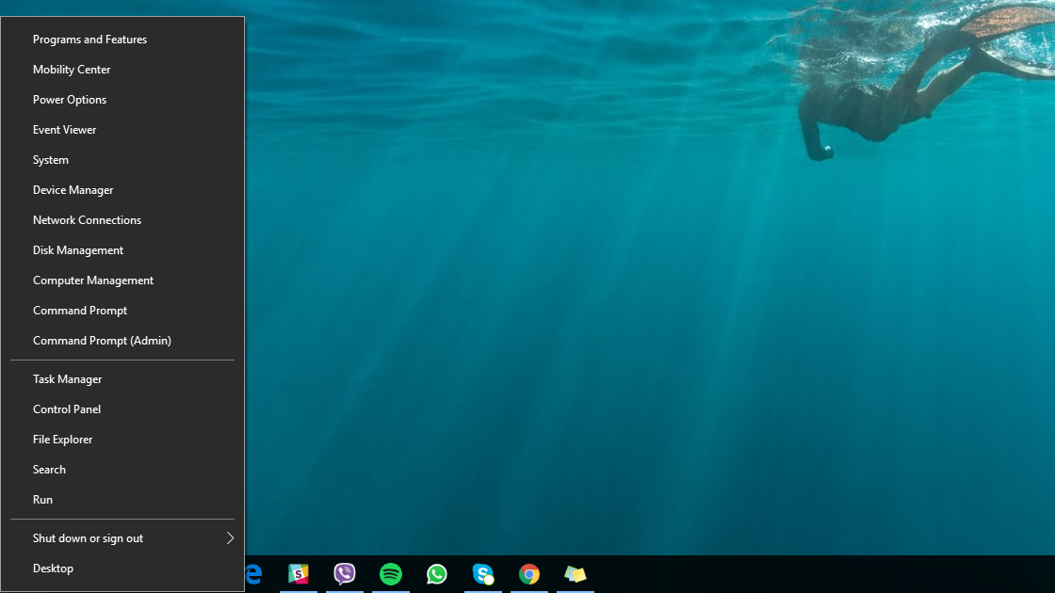Click the Google Chrome taskbar icon

click(529, 574)
